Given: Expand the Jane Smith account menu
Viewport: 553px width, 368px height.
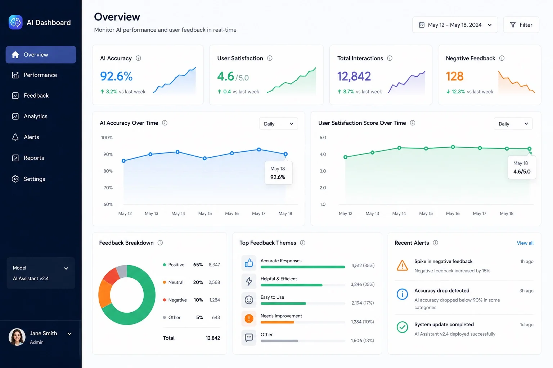Looking at the screenshot, I should [69, 334].
